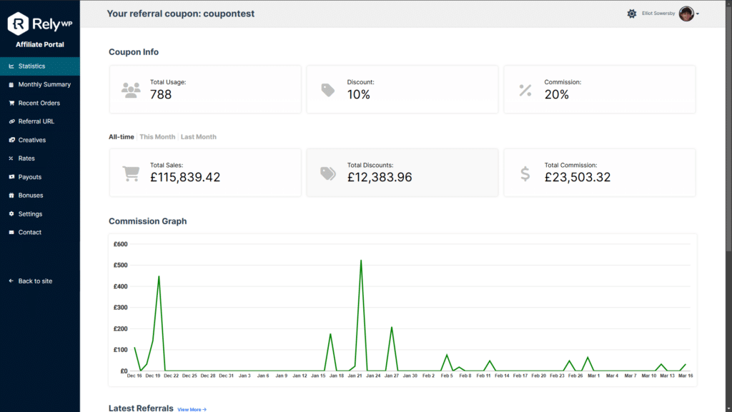Click the Dec 19 commission peak on graph
The width and height of the screenshot is (732, 412).
pyautogui.click(x=159, y=277)
